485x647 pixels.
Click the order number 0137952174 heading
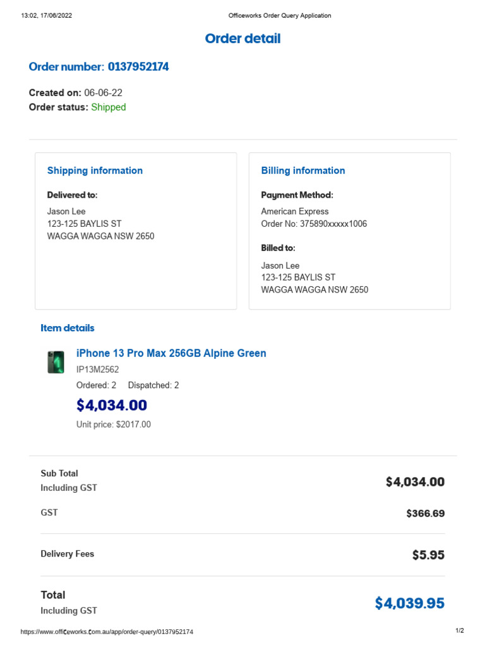coord(99,66)
